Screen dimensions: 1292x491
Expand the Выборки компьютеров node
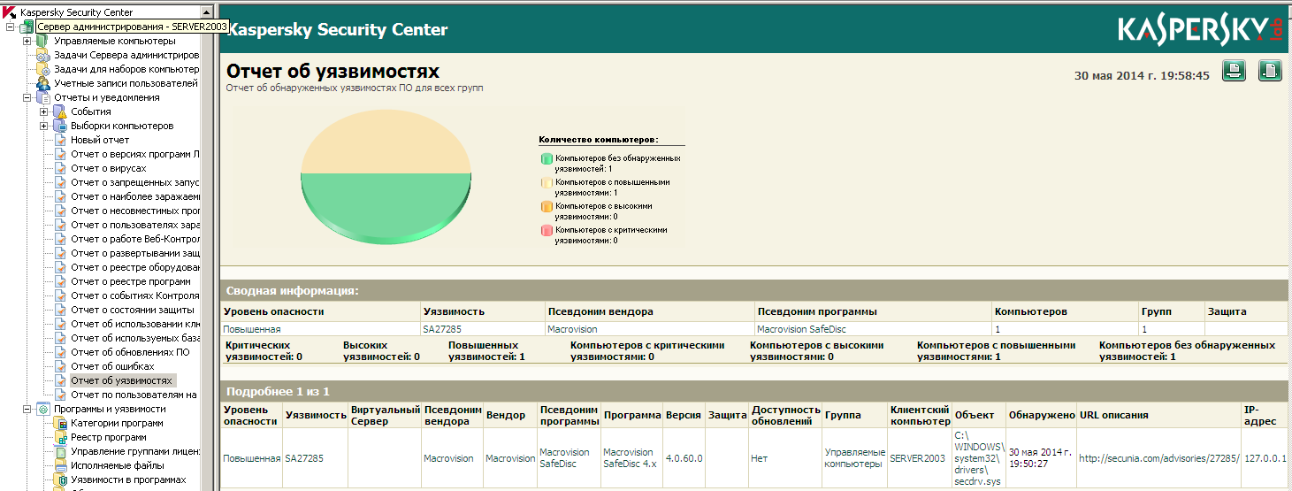(x=43, y=126)
